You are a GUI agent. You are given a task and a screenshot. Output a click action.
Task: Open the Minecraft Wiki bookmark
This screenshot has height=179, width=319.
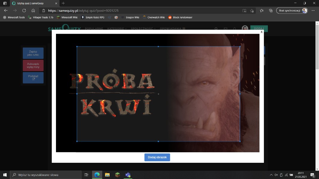point(67,17)
